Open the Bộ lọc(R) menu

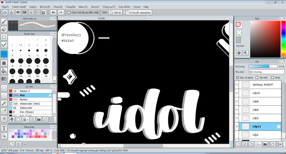45,7
